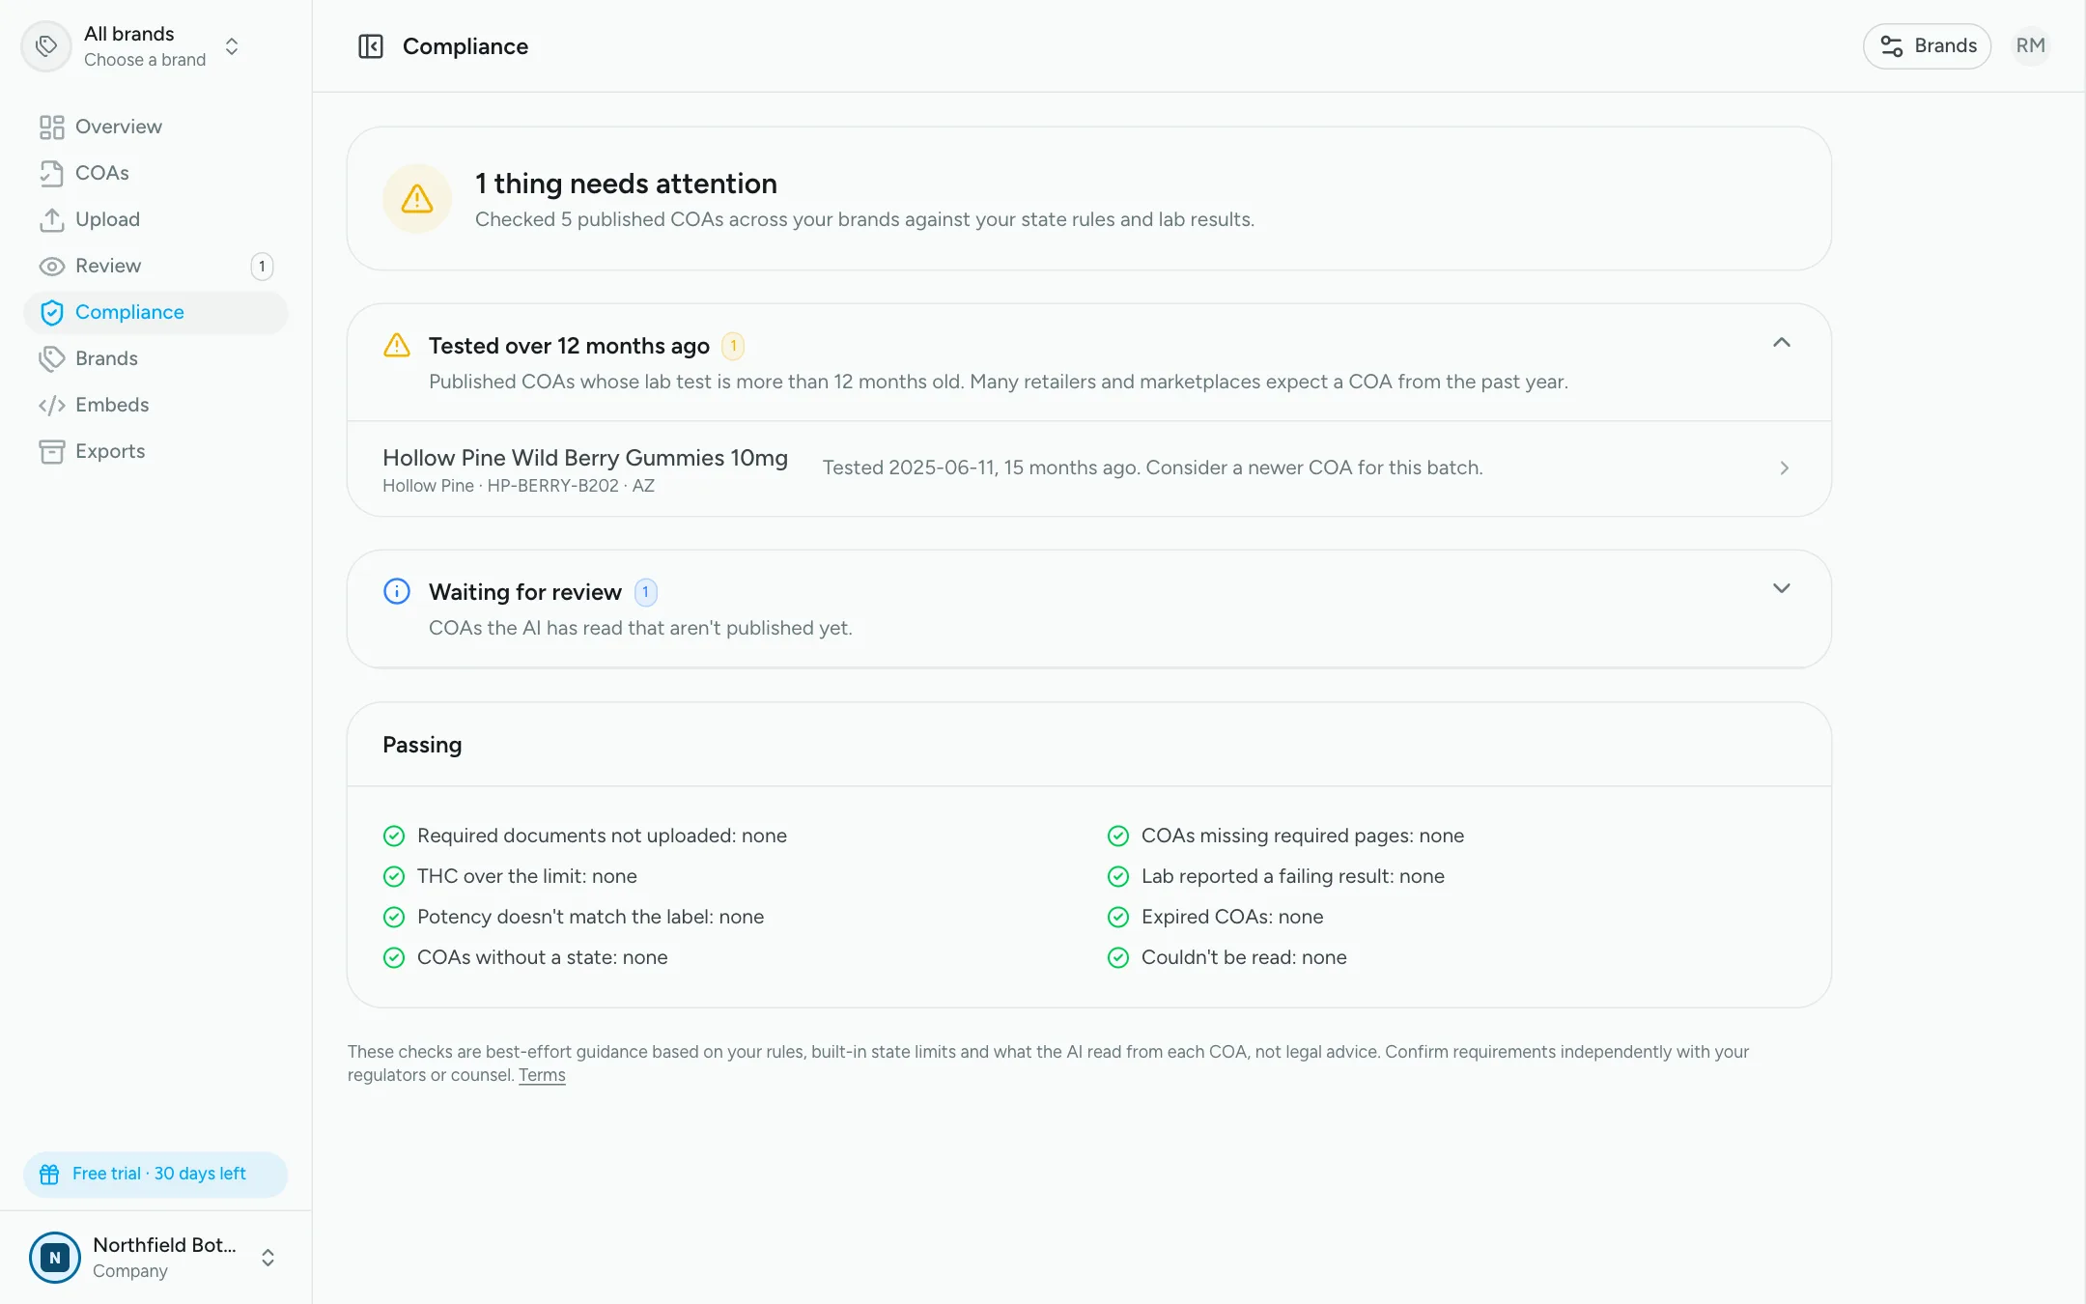The width and height of the screenshot is (2086, 1304).
Task: Click the Free trial 30 days left banner
Action: [155, 1175]
